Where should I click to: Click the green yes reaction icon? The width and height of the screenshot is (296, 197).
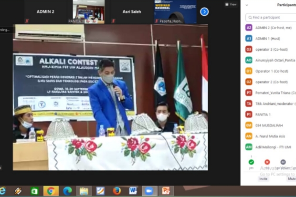pyautogui.click(x=251, y=162)
